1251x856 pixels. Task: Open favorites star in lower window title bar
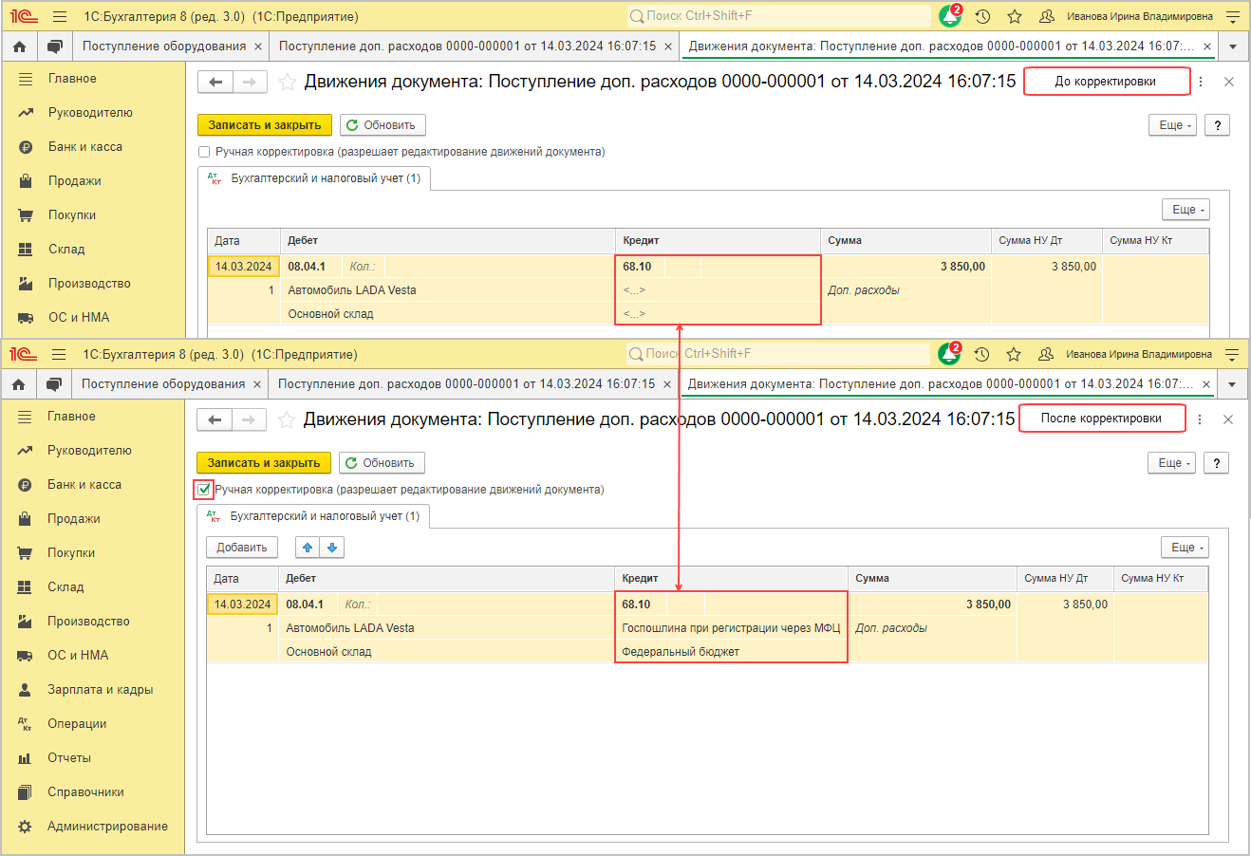coord(1014,355)
